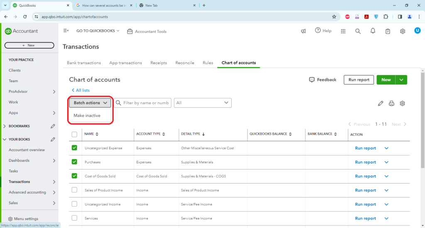Image resolution: width=425 pixels, height=228 pixels.
Task: Check the Sales of Product Income checkbox
Action: click(x=74, y=190)
